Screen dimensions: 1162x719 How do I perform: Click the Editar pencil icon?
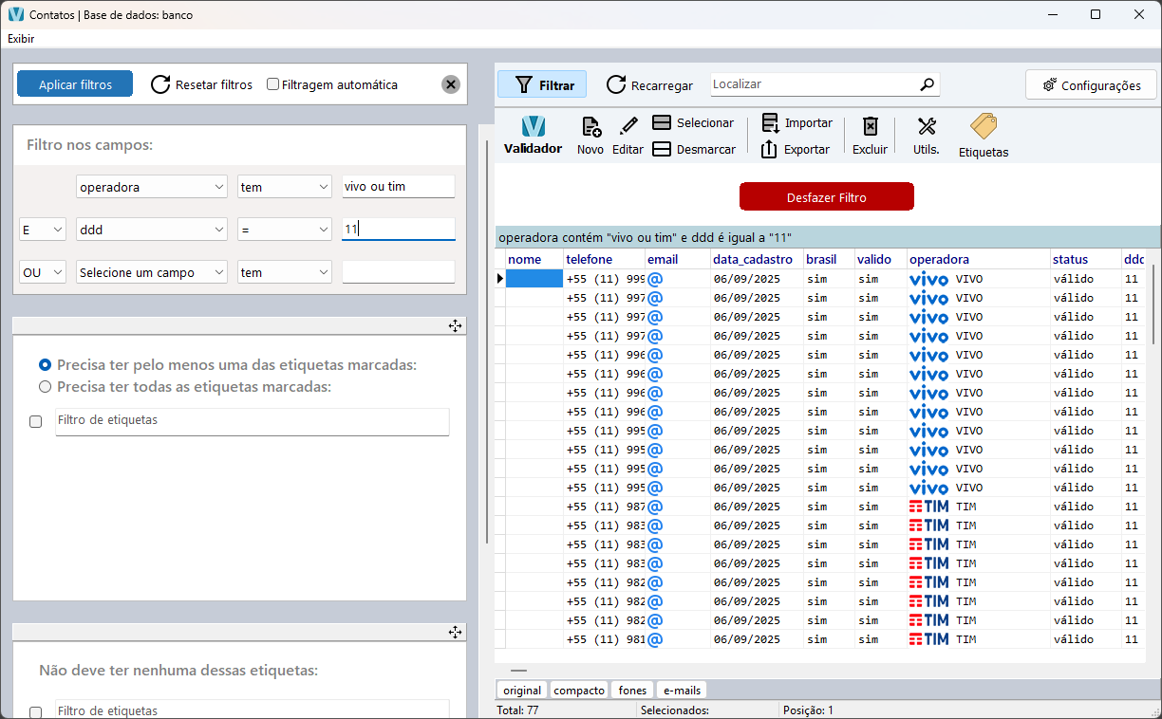pyautogui.click(x=628, y=135)
